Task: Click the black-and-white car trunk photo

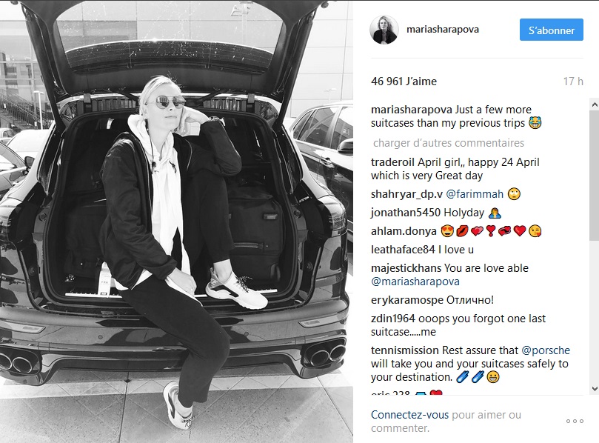Action: point(176,221)
